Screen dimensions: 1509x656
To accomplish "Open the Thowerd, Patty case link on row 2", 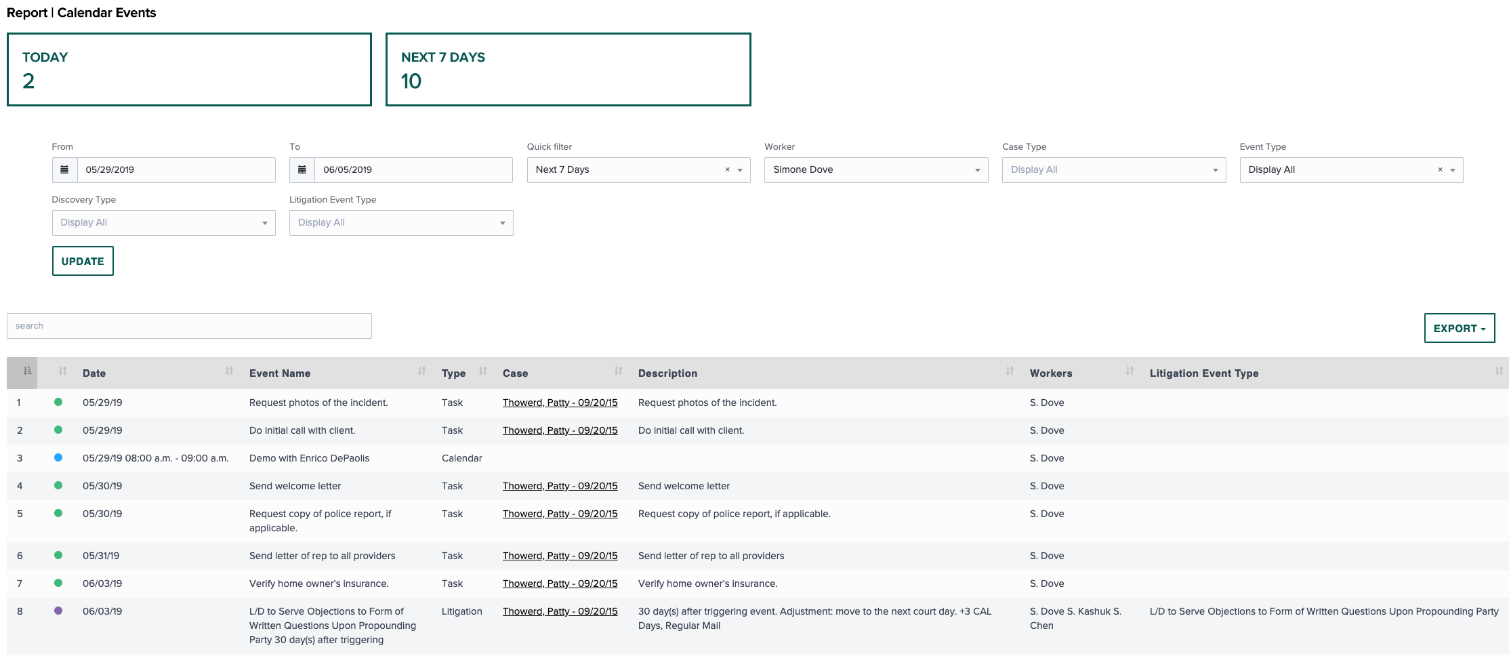I will [560, 430].
